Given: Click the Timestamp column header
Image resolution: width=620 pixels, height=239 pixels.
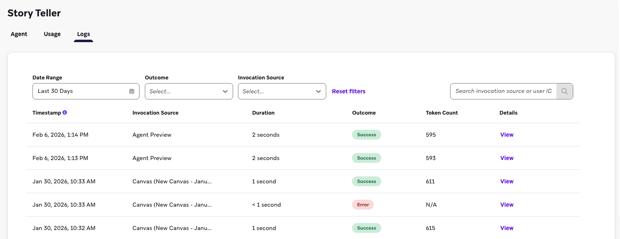Looking at the screenshot, I should (x=46, y=113).
